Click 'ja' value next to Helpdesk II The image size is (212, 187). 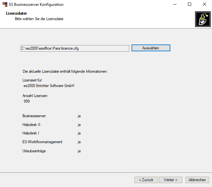79,125
